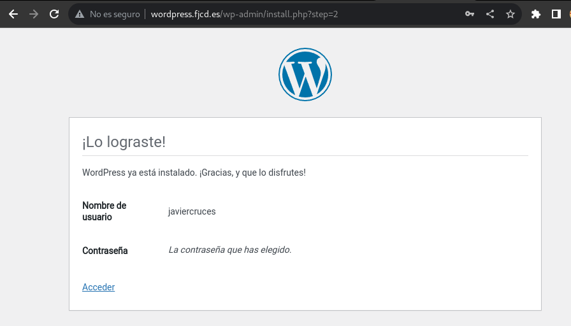
Task: Follow the Acceder link
Action: coord(98,287)
